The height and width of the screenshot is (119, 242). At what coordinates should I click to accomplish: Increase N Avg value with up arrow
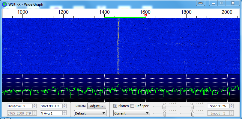point(64,112)
